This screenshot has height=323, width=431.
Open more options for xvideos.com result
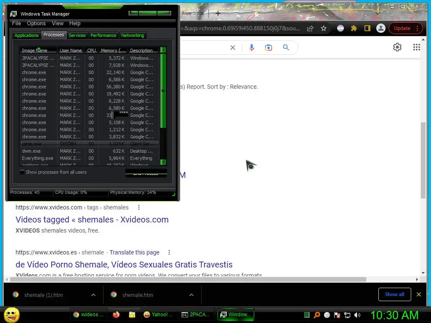click(x=139, y=207)
